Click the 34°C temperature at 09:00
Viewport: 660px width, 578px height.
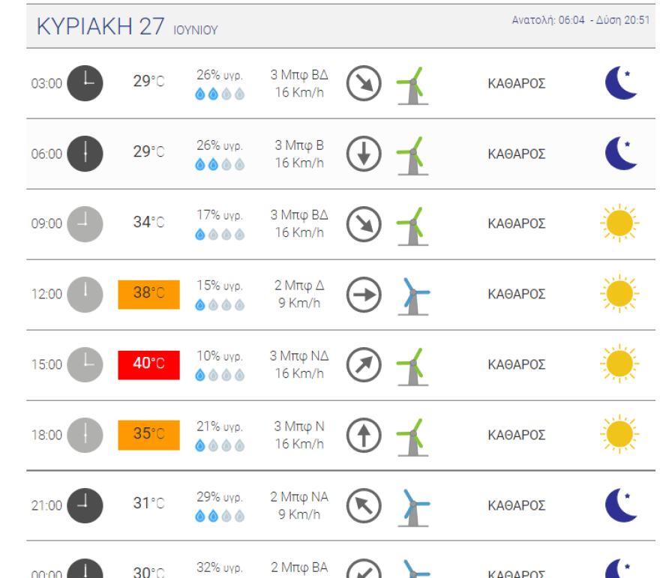148,223
